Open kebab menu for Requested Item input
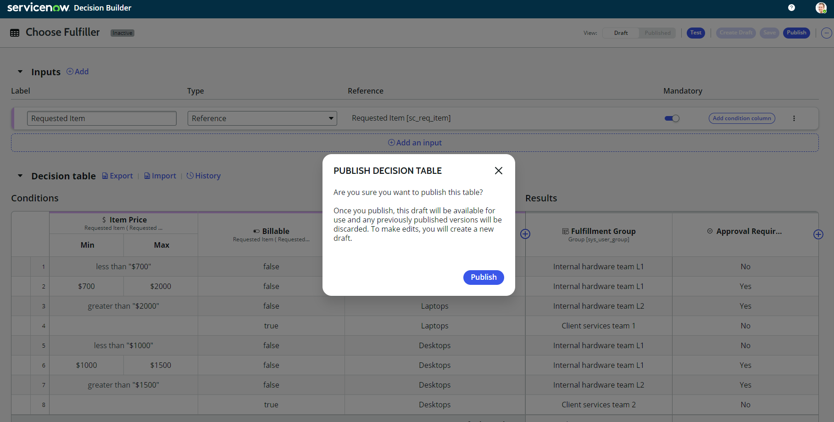This screenshot has height=422, width=834. click(794, 118)
